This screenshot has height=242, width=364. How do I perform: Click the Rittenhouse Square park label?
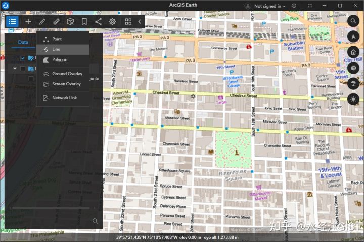233,175
